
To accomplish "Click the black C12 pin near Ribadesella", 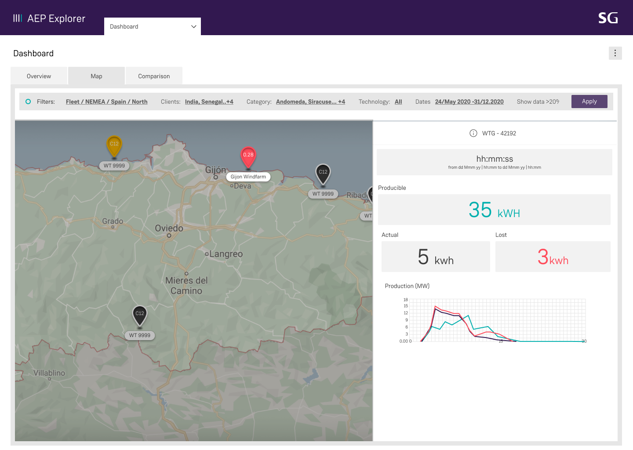I will [323, 174].
